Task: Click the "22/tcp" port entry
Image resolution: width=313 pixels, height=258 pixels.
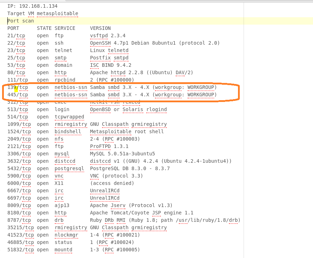Action: click(x=16, y=43)
